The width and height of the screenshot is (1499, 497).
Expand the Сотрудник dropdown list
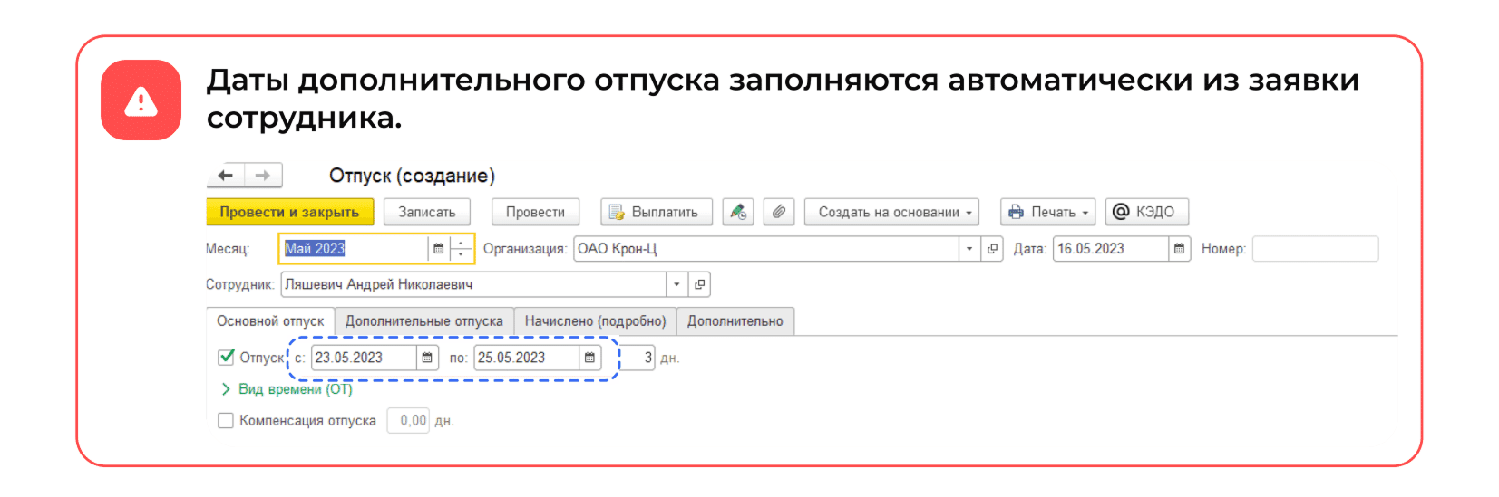676,284
